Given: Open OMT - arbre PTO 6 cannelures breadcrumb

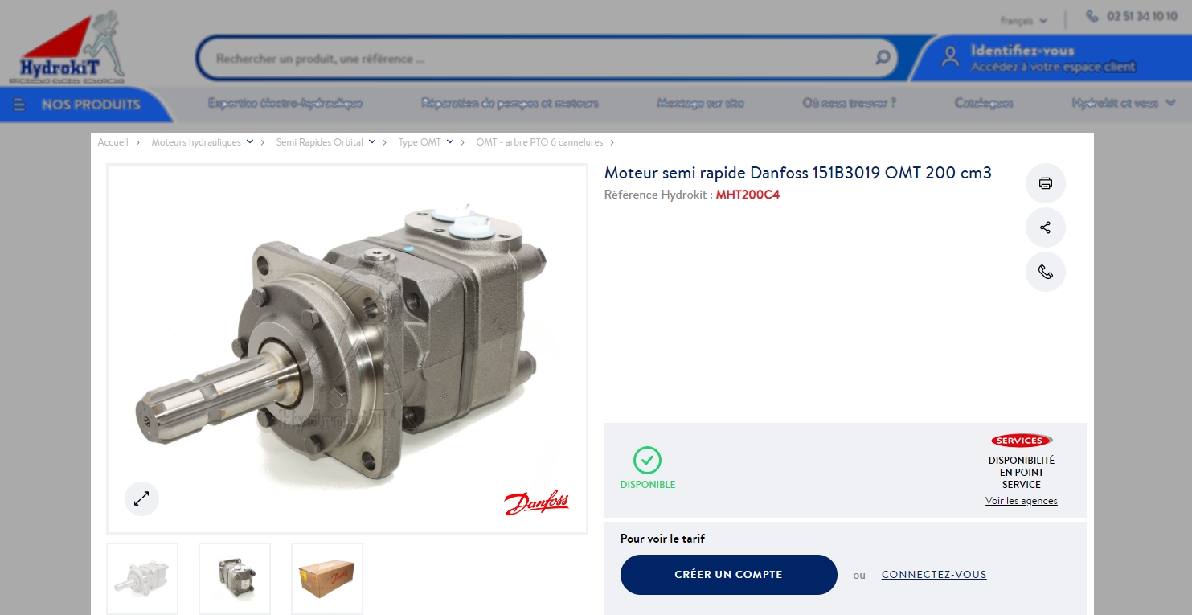Looking at the screenshot, I should [539, 142].
